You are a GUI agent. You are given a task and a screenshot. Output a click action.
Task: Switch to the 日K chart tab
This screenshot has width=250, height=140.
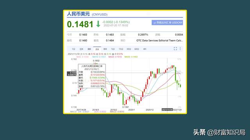tap(82, 49)
